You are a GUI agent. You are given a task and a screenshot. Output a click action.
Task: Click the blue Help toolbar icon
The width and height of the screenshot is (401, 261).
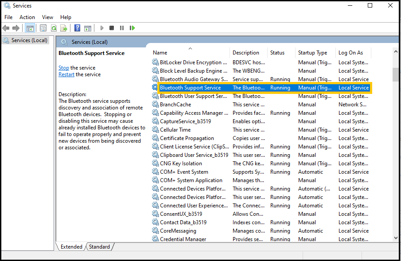(77, 28)
